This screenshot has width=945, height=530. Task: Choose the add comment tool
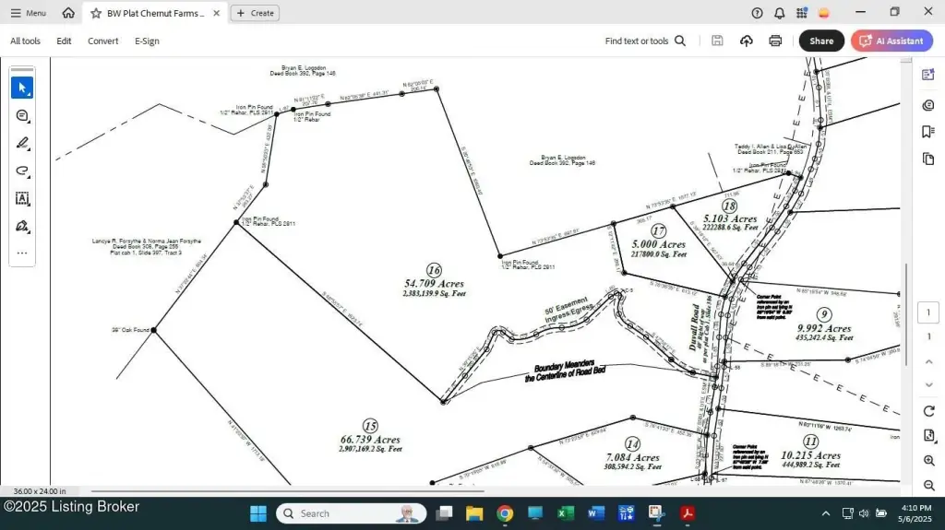[x=22, y=115]
